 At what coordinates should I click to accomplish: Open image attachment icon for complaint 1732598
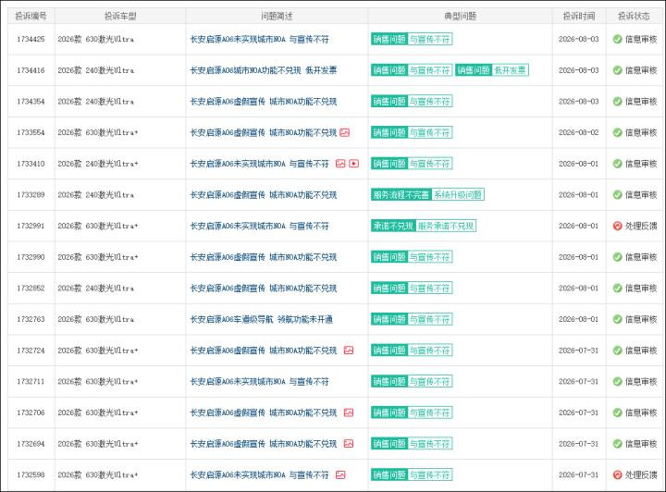coord(340,474)
